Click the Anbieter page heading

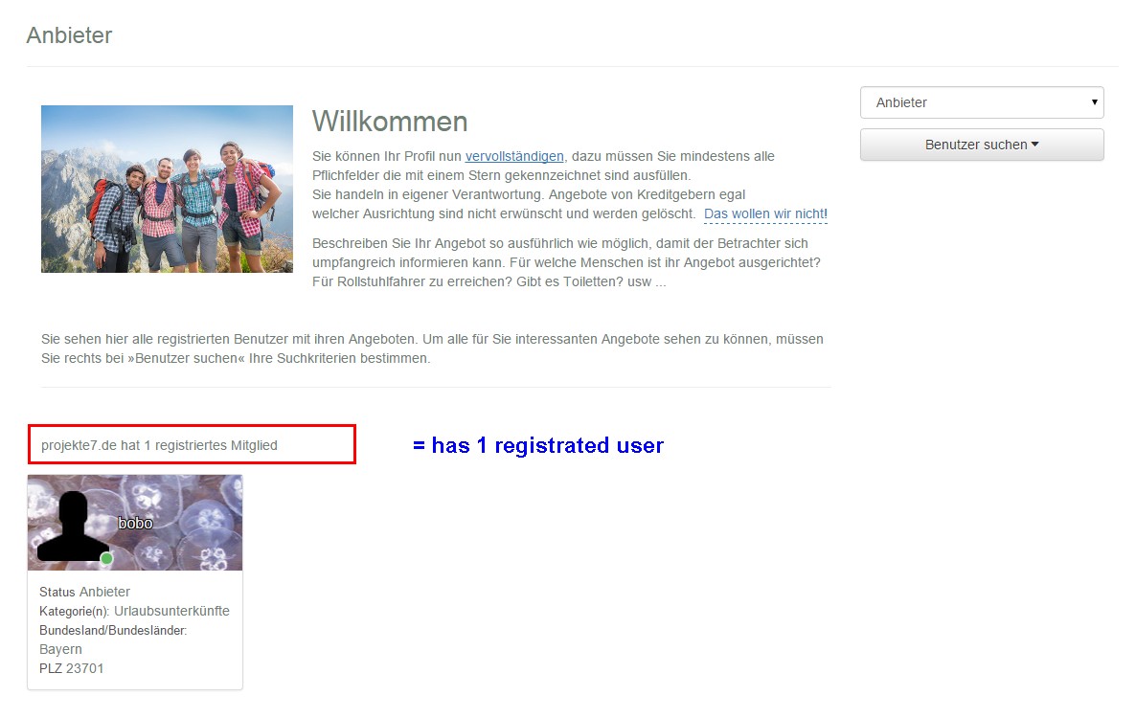pyautogui.click(x=70, y=35)
